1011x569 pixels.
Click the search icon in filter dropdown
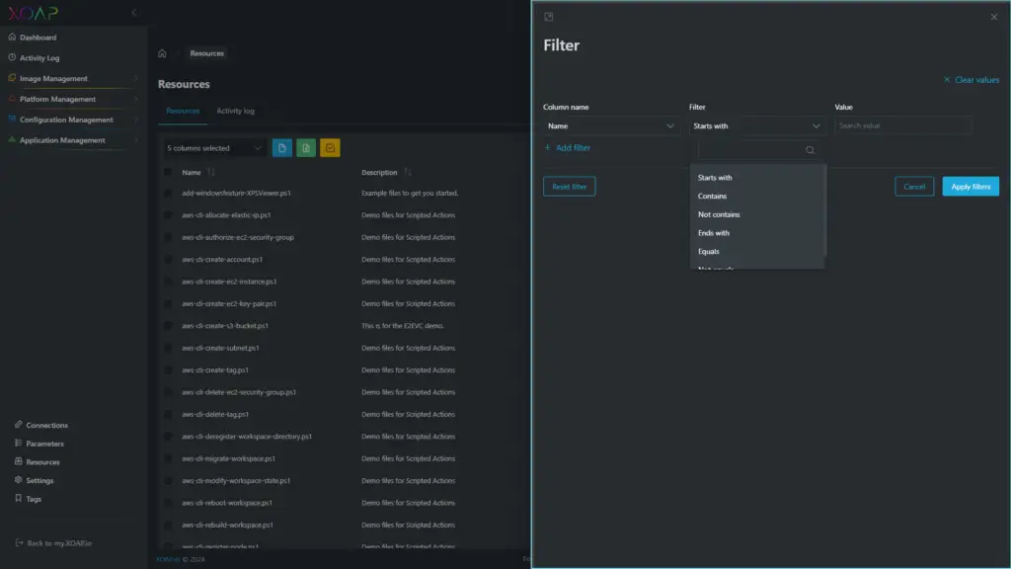(810, 150)
